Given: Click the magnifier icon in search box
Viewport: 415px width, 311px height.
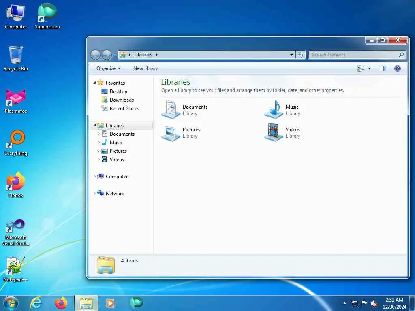Looking at the screenshot, I should (401, 55).
